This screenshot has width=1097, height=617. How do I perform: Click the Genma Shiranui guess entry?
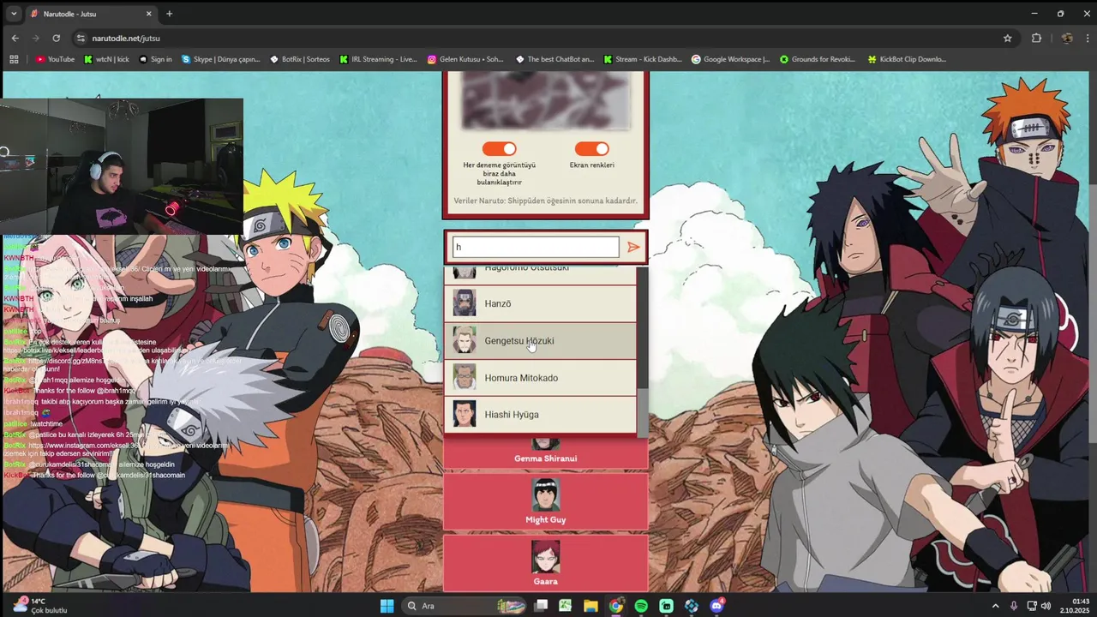tap(545, 452)
